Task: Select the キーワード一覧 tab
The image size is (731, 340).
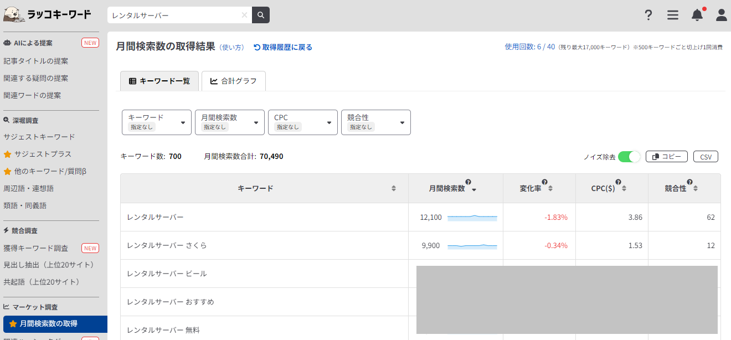Action: point(159,81)
